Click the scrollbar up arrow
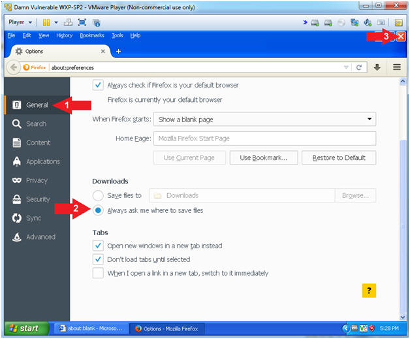 tap(403, 82)
